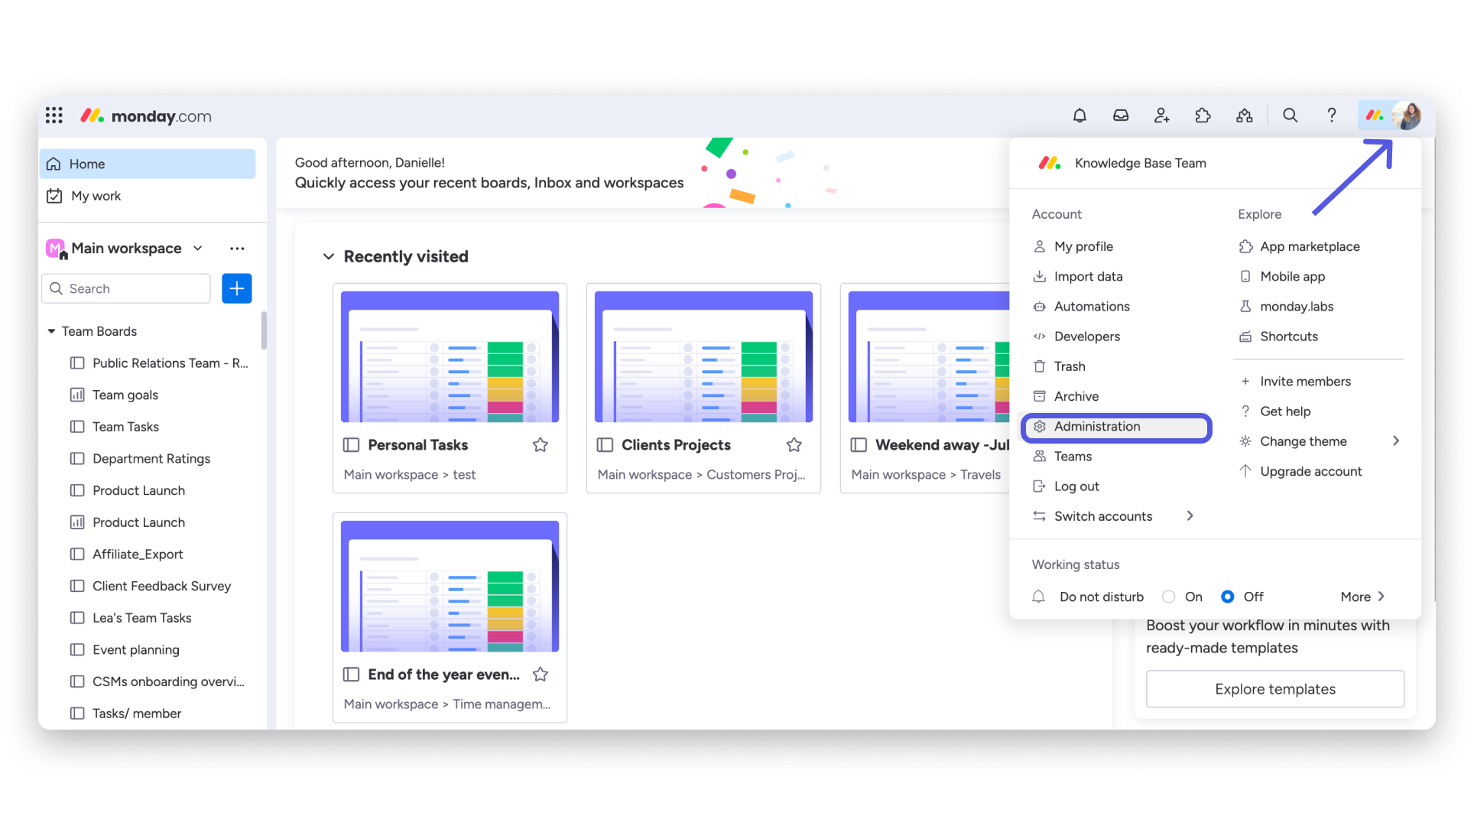Open Lea's Team Tasks board

tap(141, 618)
